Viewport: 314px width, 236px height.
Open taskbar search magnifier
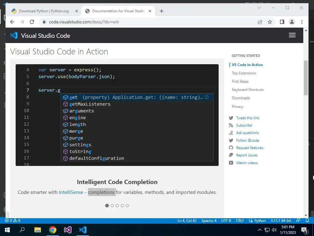pos(22,230)
